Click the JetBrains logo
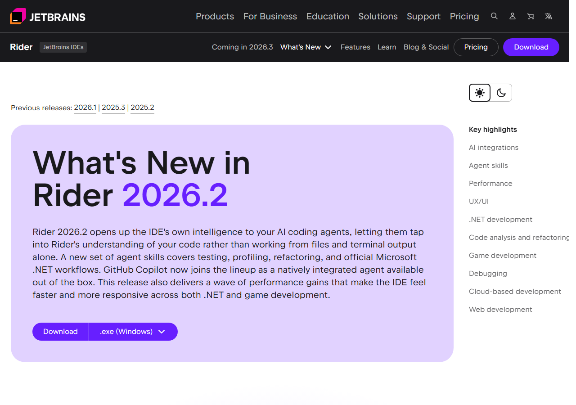This screenshot has height=405, width=576. pos(48,17)
